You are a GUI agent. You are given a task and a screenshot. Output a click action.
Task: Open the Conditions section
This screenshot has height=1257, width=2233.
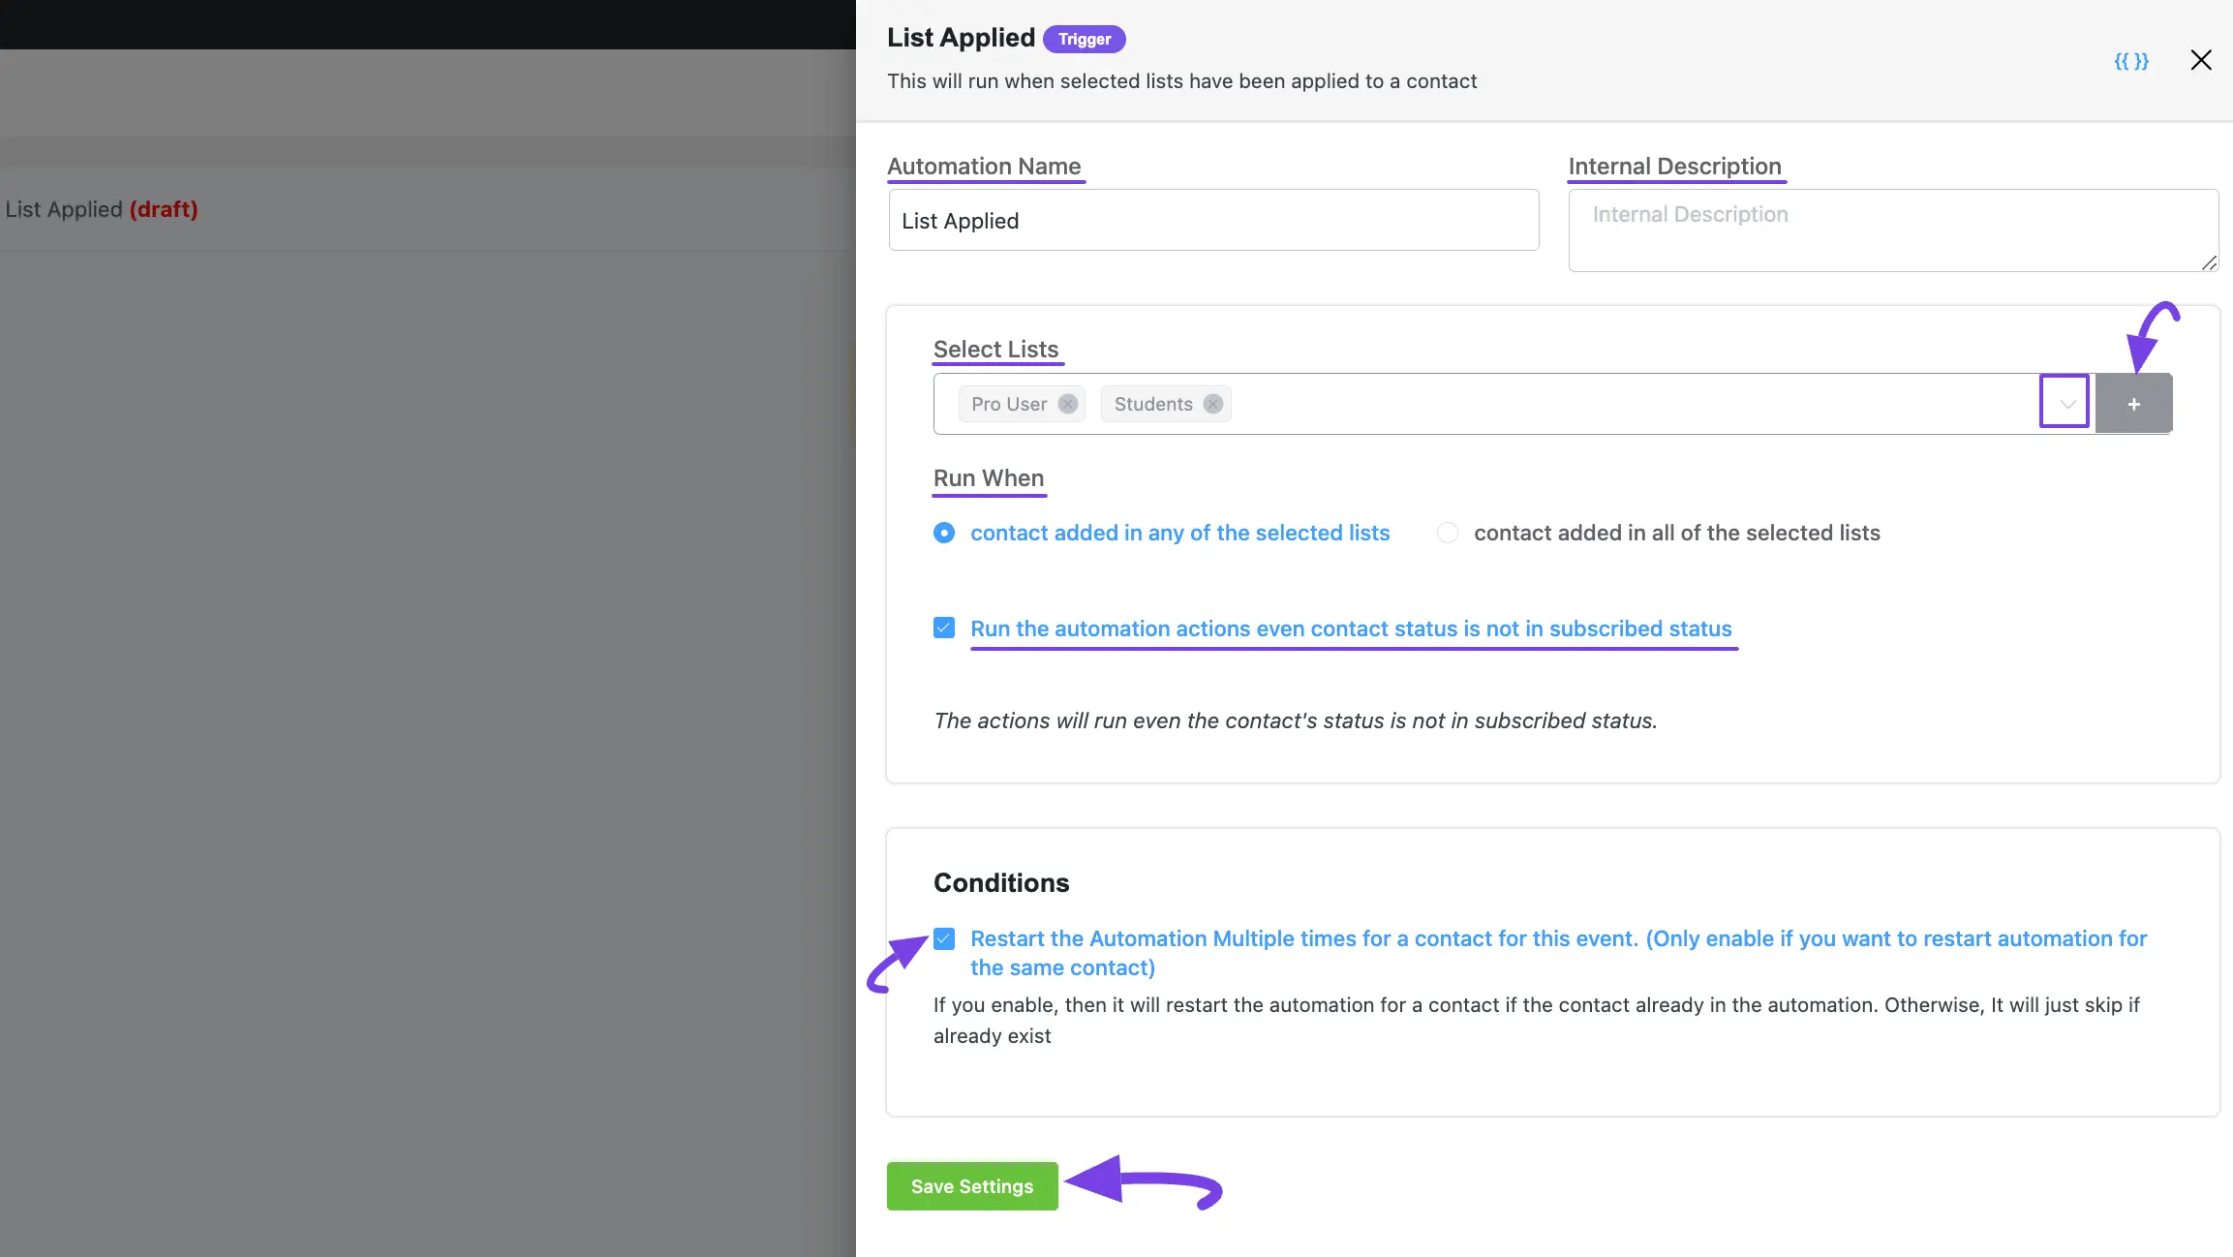(1000, 881)
